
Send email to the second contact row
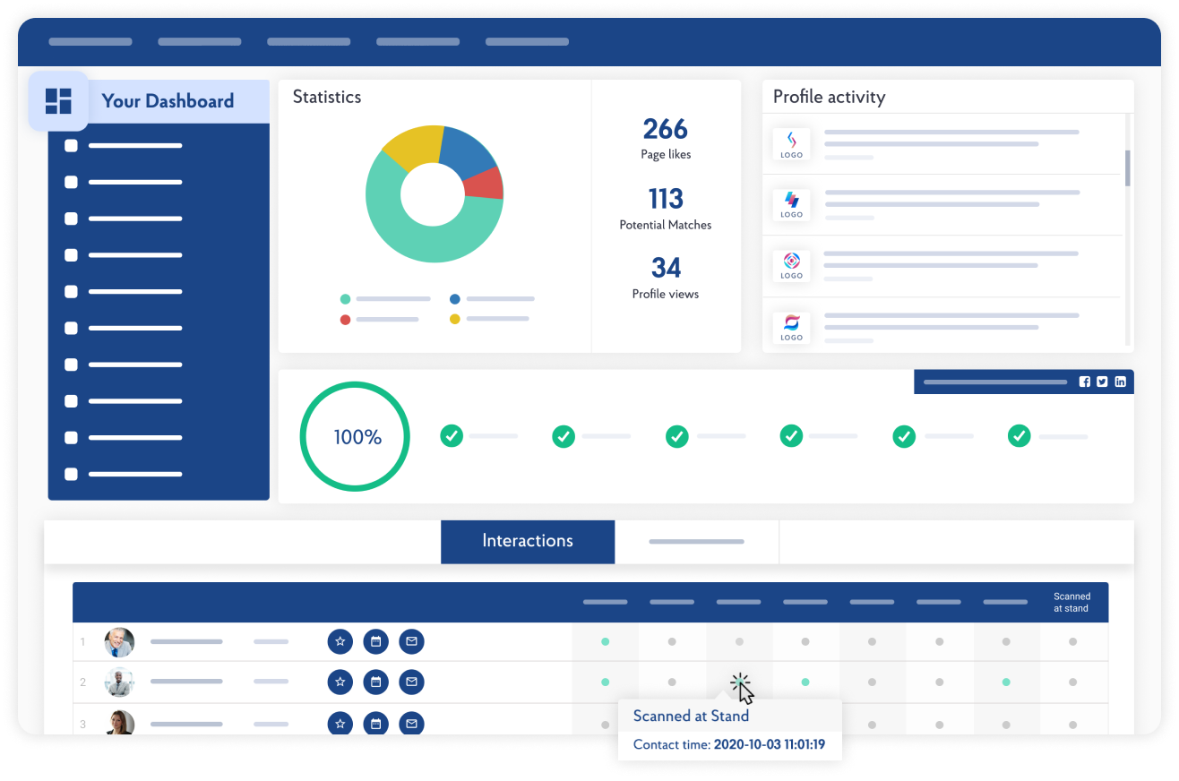tap(411, 682)
